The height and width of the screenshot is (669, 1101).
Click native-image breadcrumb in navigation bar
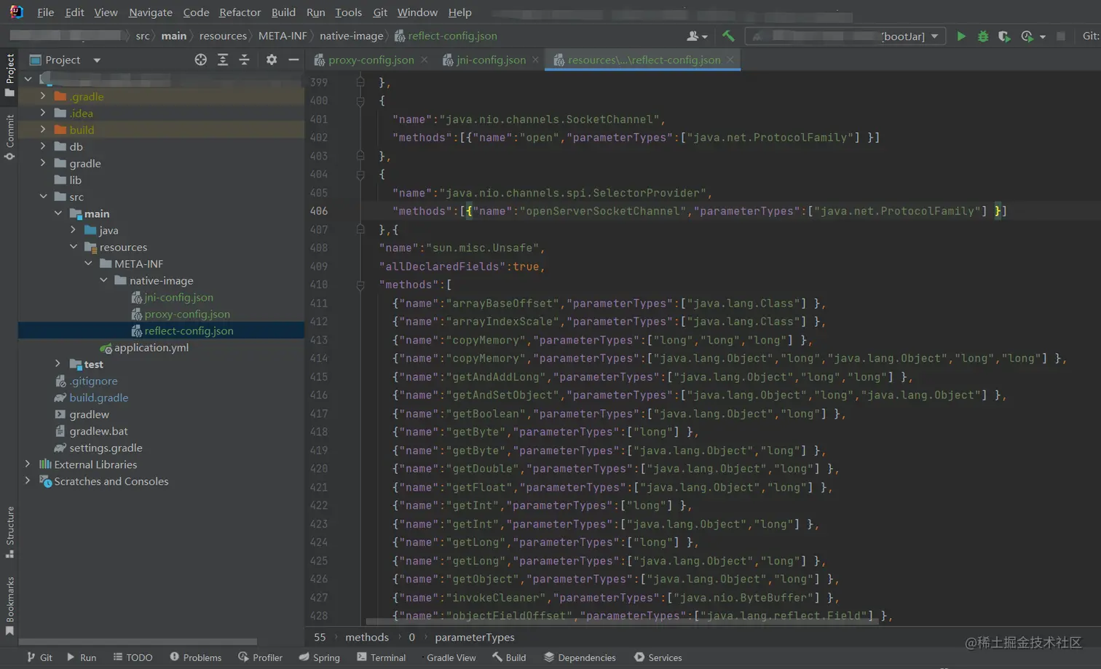coord(351,36)
